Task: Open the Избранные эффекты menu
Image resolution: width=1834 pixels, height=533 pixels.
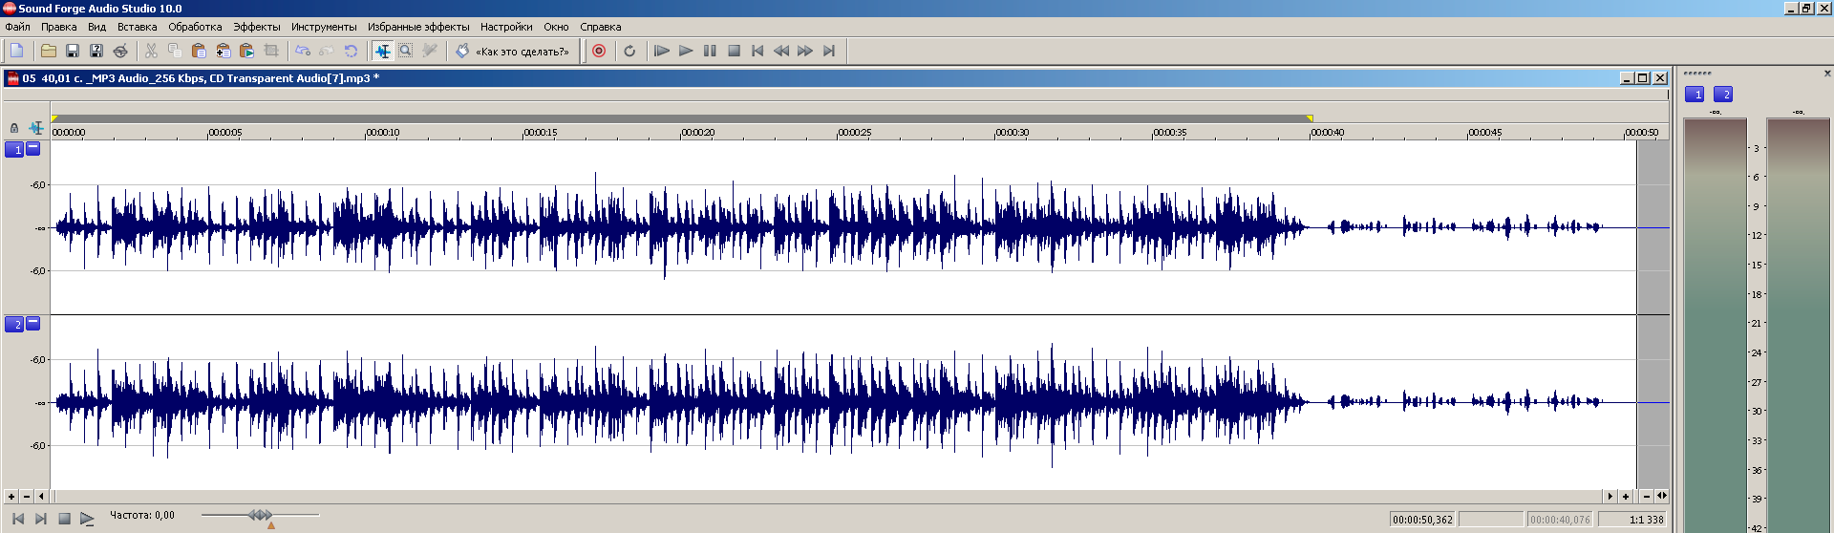Action: pyautogui.click(x=418, y=27)
